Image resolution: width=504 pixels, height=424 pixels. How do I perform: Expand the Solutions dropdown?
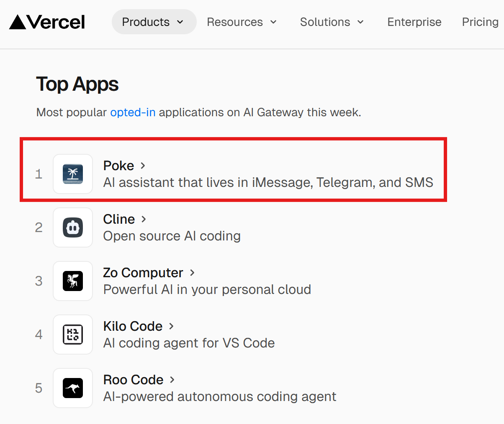[x=332, y=22]
